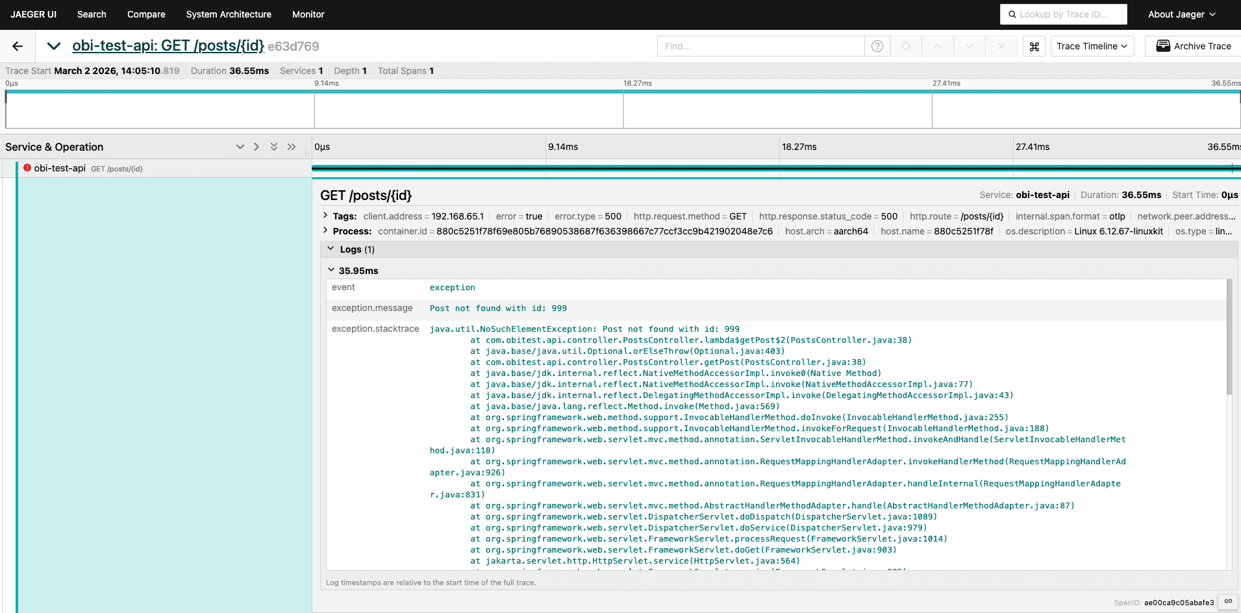Click the Archive Trace button
This screenshot has height=613, width=1241.
1194,46
